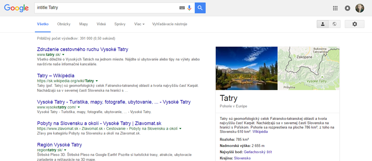The image size is (372, 161).
Task: Click Nadmorská výška: 2 655 m fact
Action: (x=242, y=146)
